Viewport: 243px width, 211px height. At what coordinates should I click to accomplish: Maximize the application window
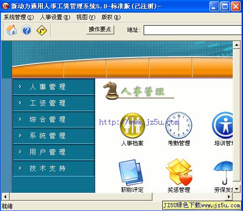tap(225, 6)
